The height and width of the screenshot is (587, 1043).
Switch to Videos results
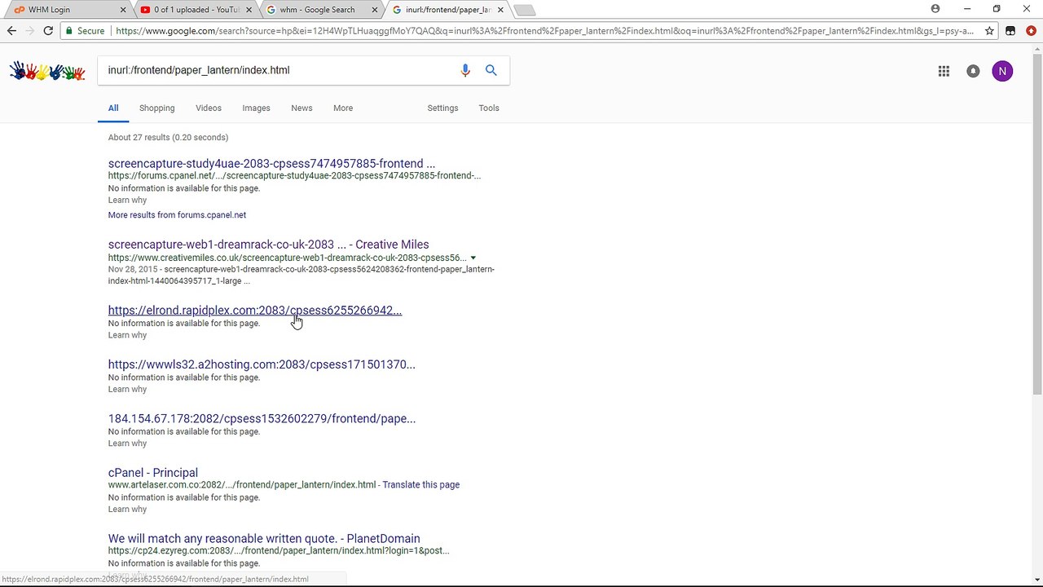click(209, 108)
